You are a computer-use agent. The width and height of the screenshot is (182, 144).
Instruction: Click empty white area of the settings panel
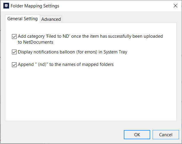[89, 95]
